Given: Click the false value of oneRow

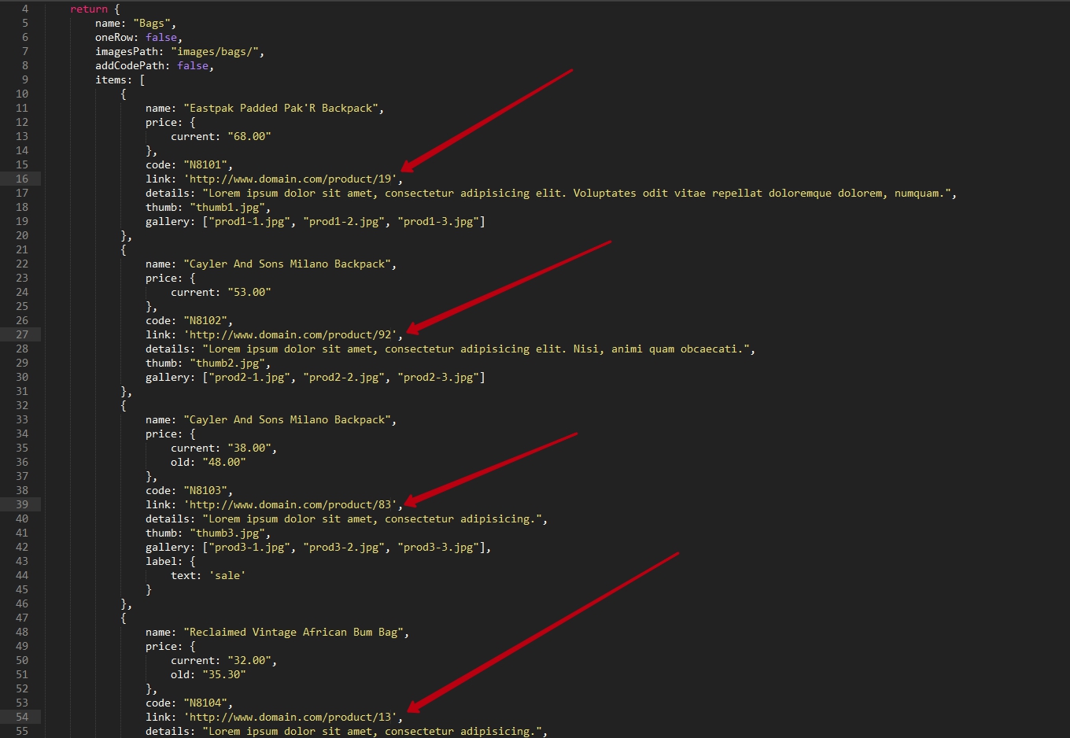Looking at the screenshot, I should [161, 38].
